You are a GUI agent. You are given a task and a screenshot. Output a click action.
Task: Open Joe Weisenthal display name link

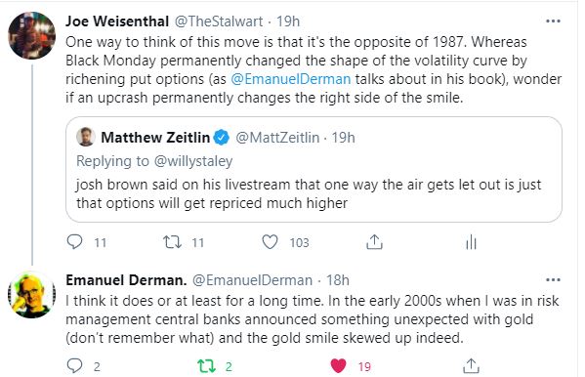[x=117, y=21]
